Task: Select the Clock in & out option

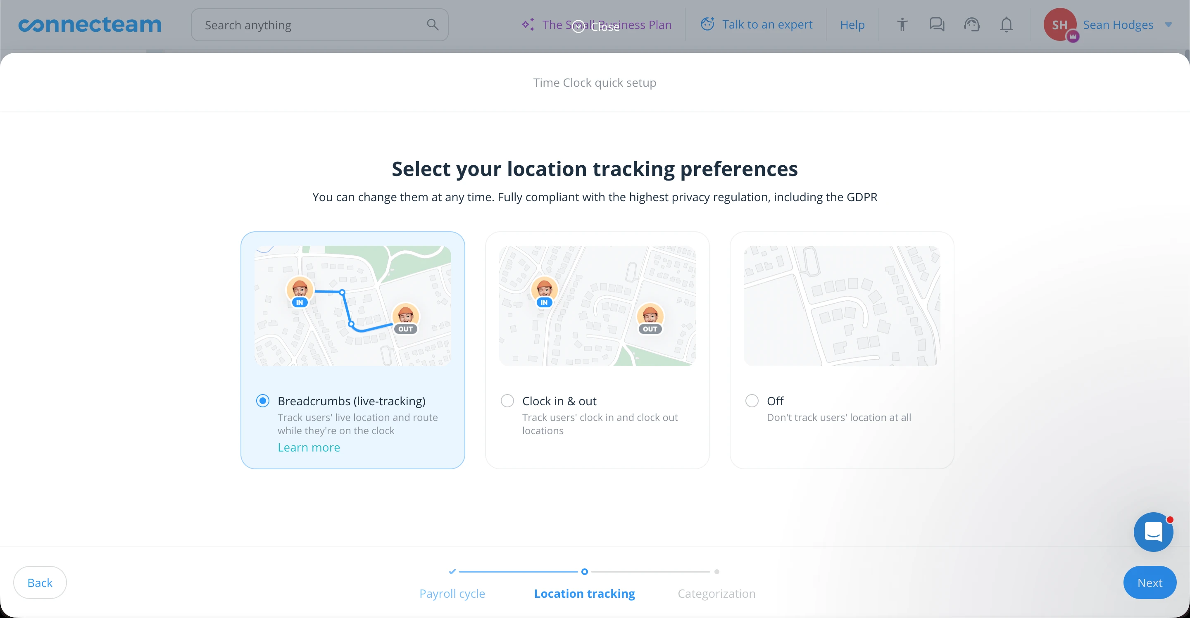Action: (x=507, y=400)
